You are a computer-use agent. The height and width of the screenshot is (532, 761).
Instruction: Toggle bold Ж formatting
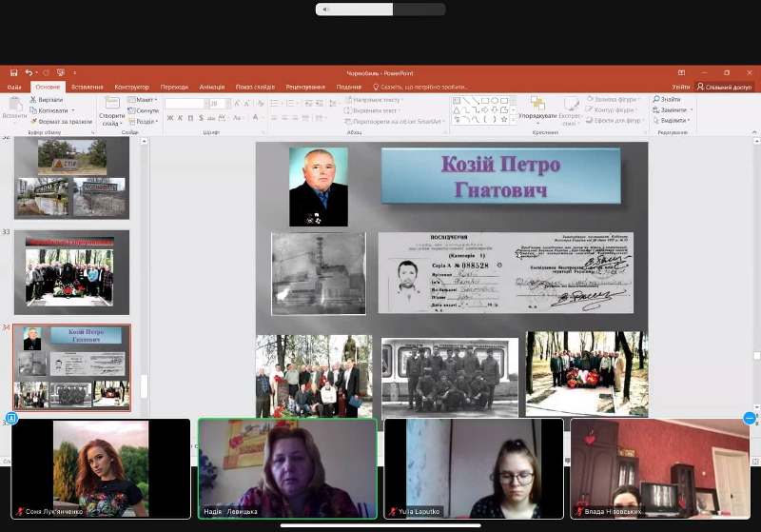[x=170, y=118]
